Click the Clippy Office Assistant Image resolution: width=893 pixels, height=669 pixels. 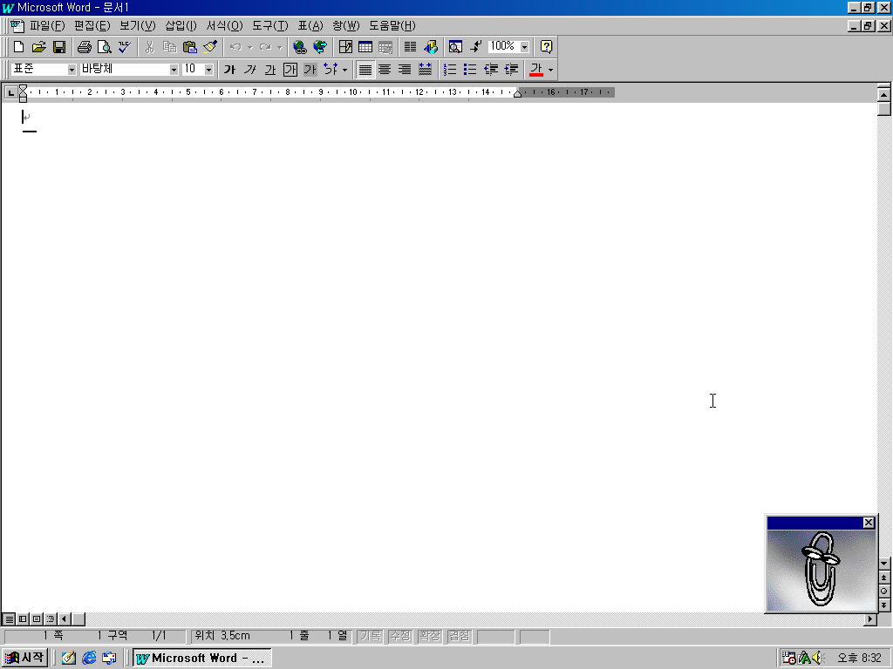coord(821,570)
